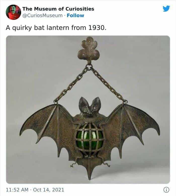176x196 pixels.
Task: Click the clover-shaped hanger in photo
Action: tap(89, 49)
